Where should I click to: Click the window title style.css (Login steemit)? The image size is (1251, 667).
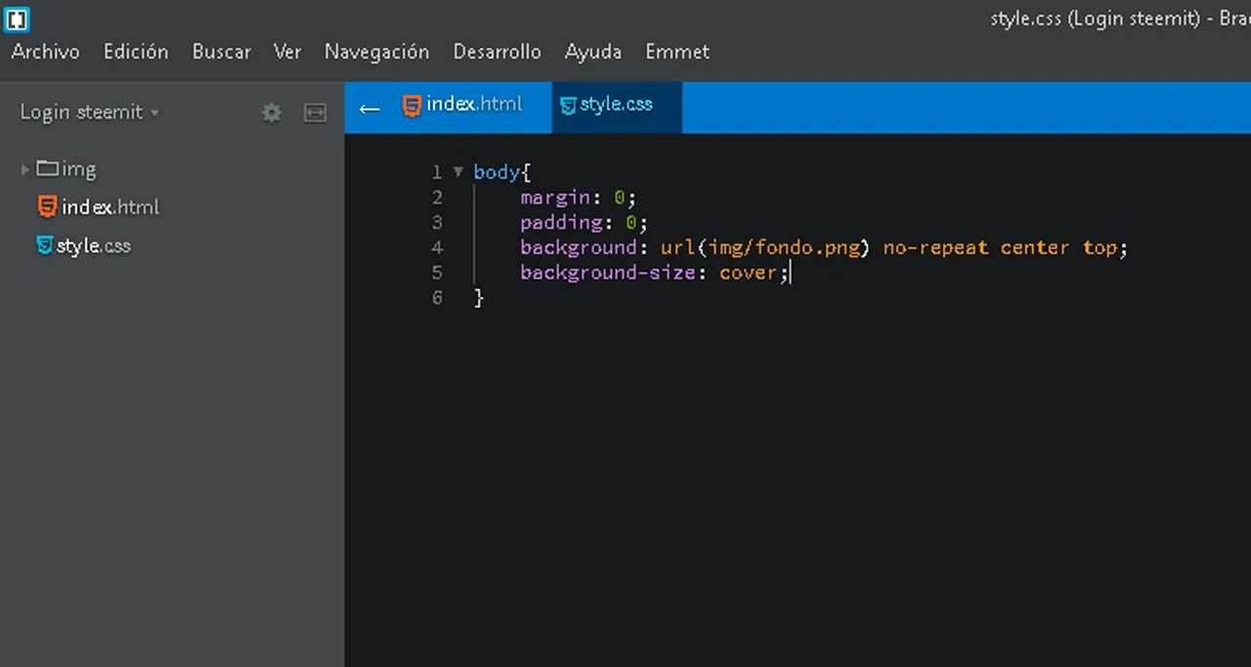point(1095,19)
